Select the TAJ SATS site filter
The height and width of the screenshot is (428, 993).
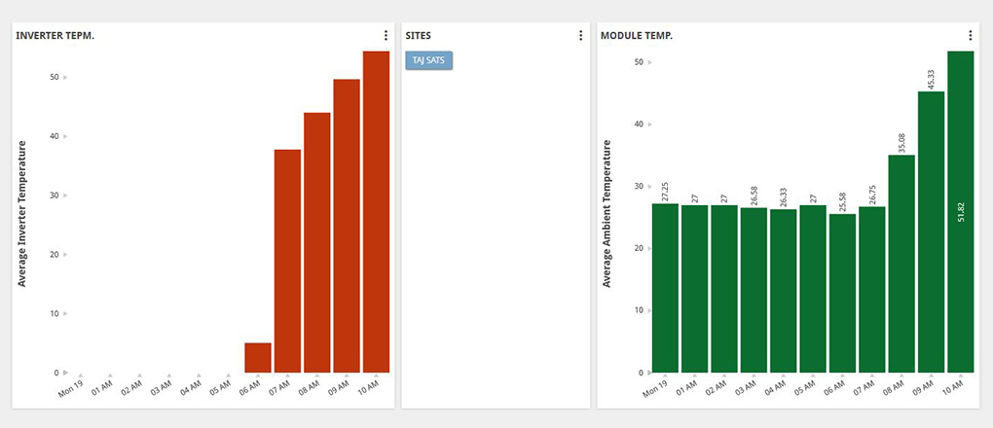pyautogui.click(x=428, y=60)
